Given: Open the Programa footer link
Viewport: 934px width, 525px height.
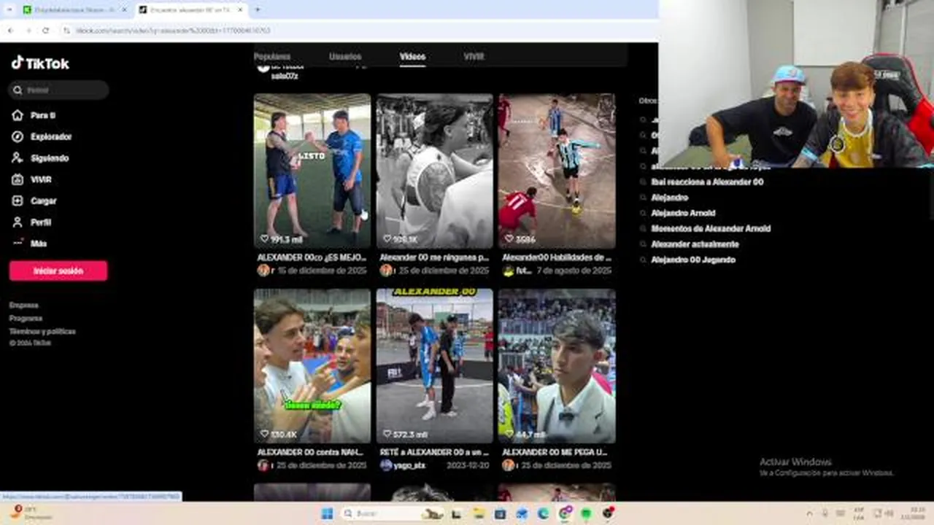Looking at the screenshot, I should coord(26,319).
